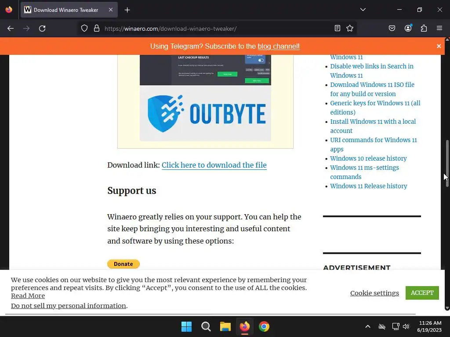Show hidden system tray icons
This screenshot has width=450, height=337.
368,326
